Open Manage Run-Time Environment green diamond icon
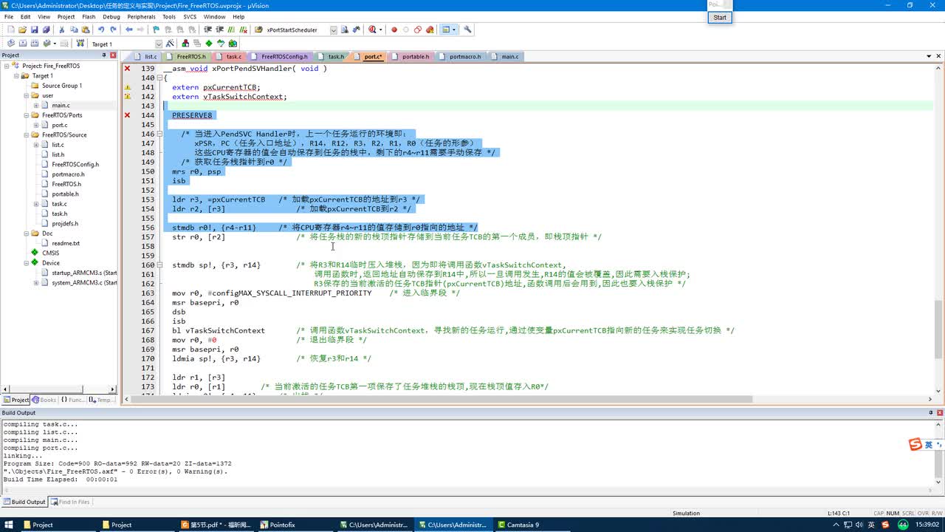 point(209,44)
